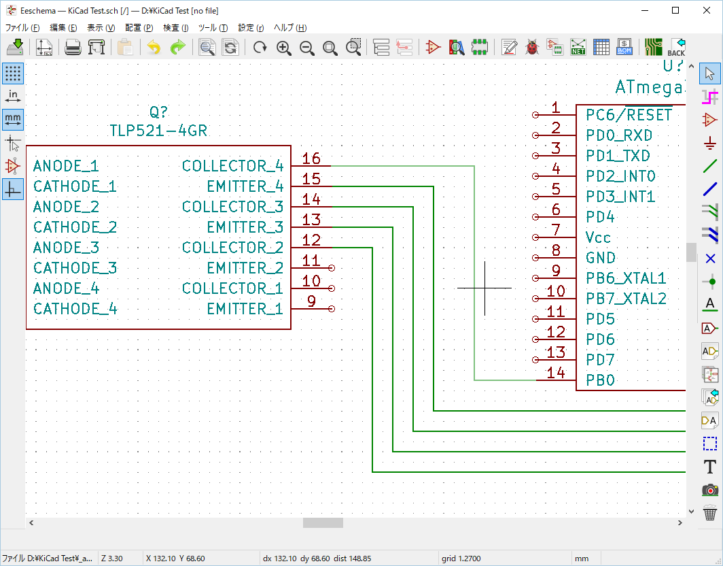This screenshot has width=723, height=566.
Task: Open the symbol library browser
Action: tap(457, 47)
